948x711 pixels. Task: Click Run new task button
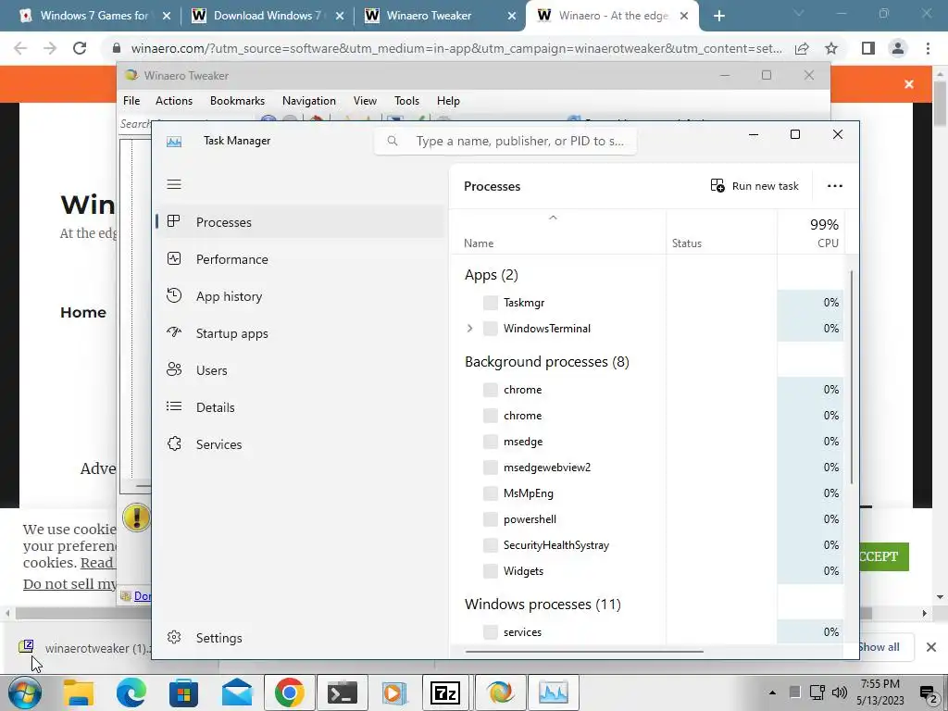click(x=755, y=185)
